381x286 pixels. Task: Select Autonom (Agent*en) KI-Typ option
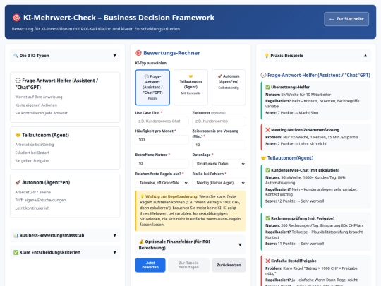[229, 88]
